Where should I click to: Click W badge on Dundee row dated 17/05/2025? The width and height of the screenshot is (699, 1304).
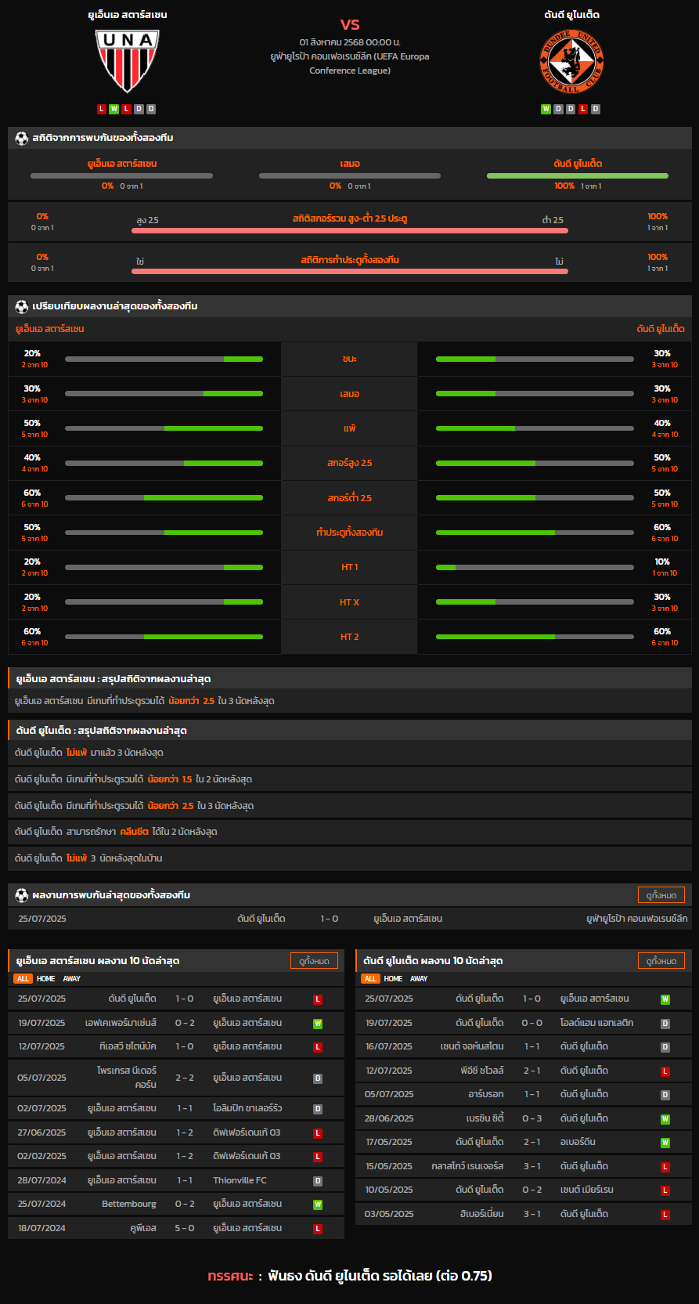click(x=665, y=1143)
